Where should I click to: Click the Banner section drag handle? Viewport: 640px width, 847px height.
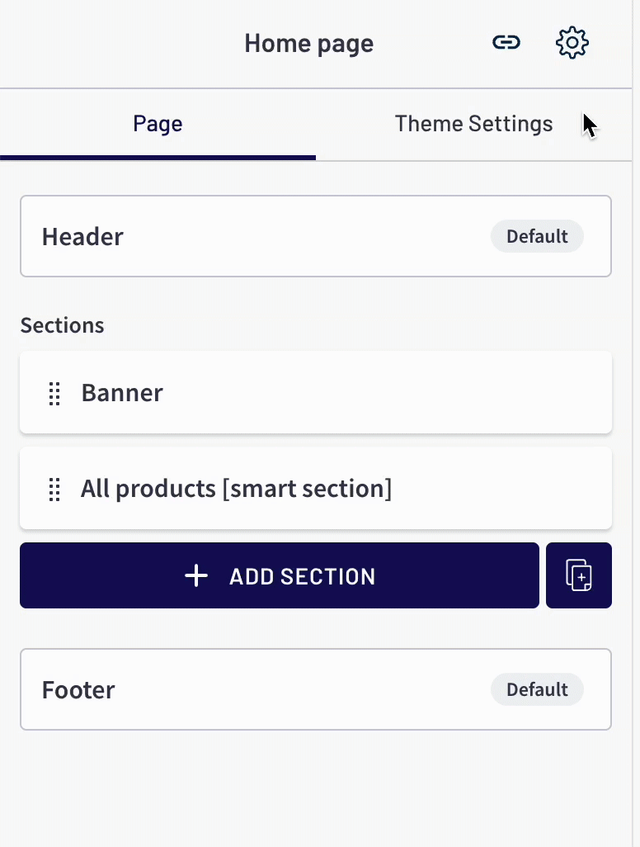click(54, 393)
